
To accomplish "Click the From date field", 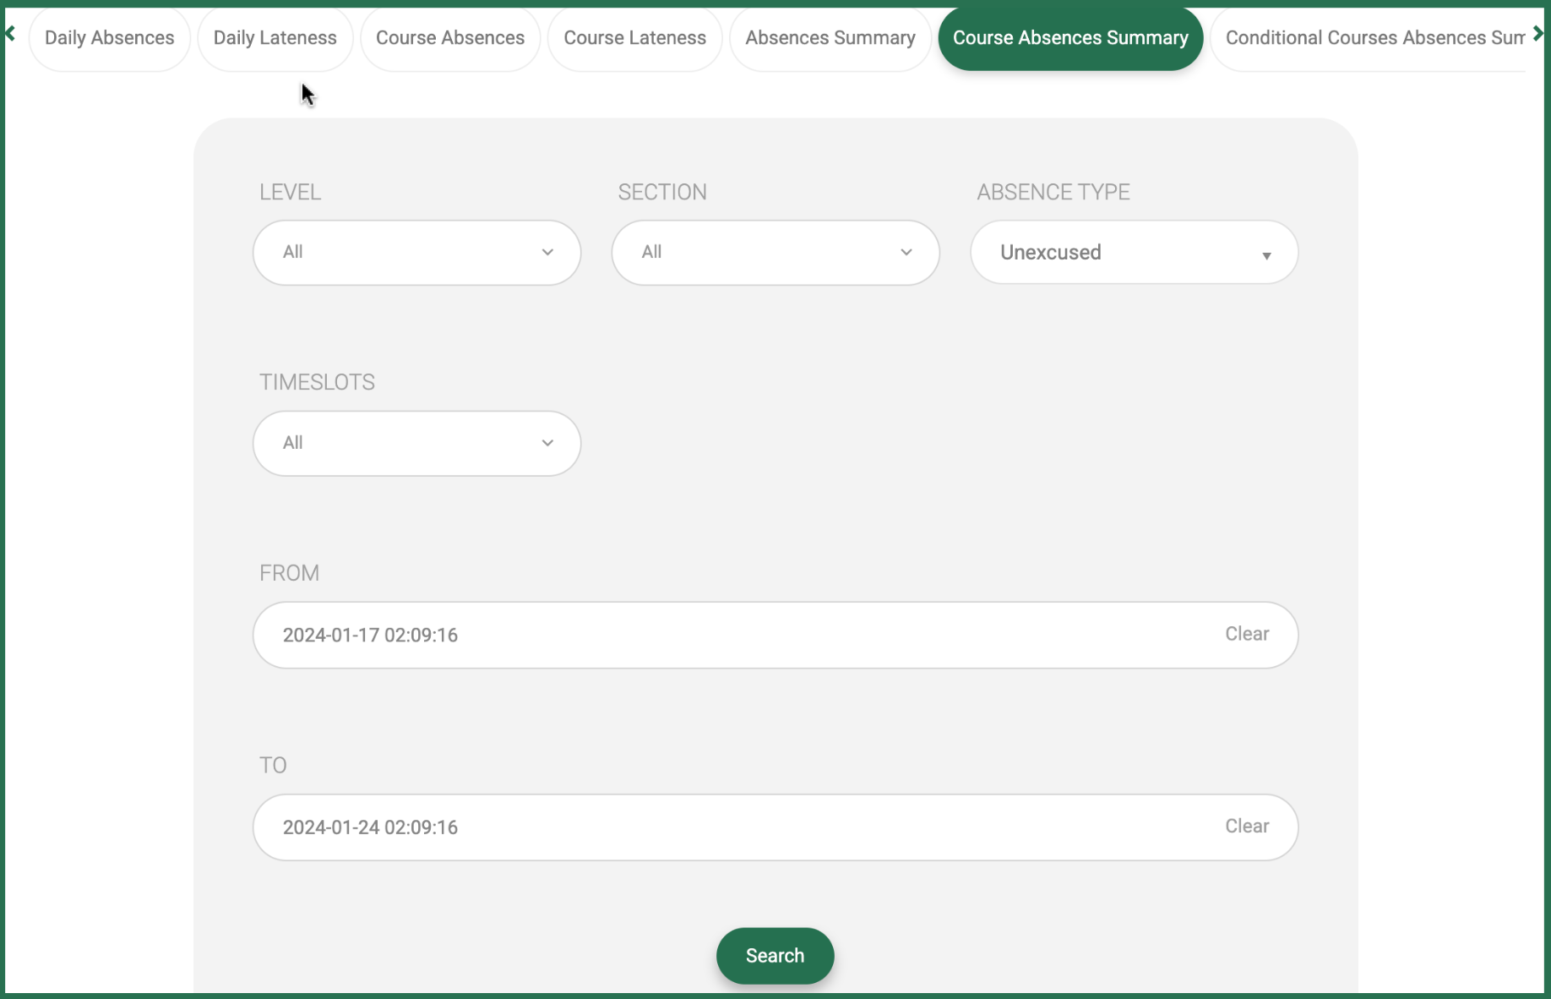I will tap(775, 636).
